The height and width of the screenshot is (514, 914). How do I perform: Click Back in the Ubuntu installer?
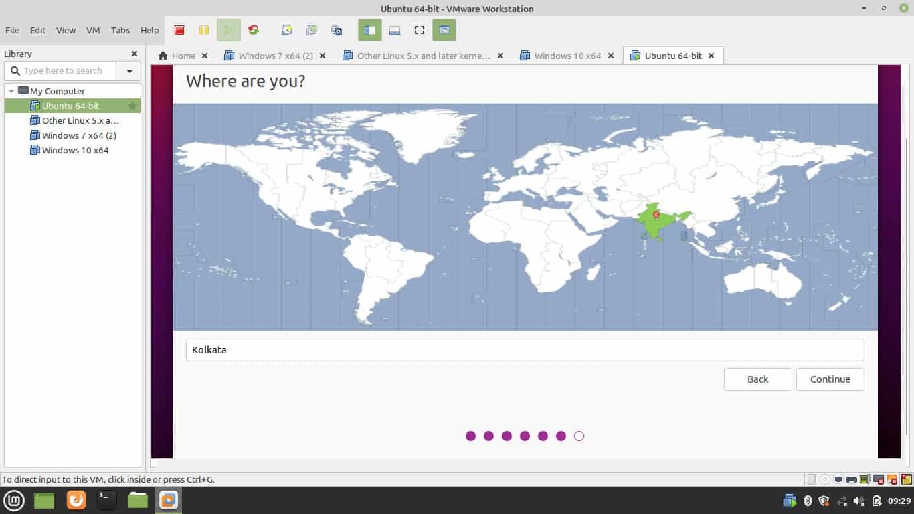757,379
